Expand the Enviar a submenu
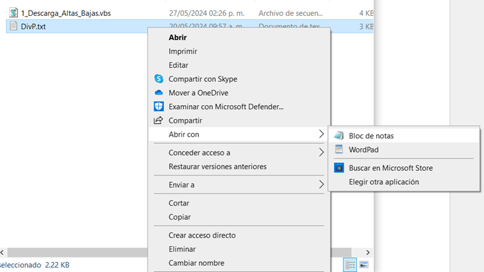 [x=322, y=184]
